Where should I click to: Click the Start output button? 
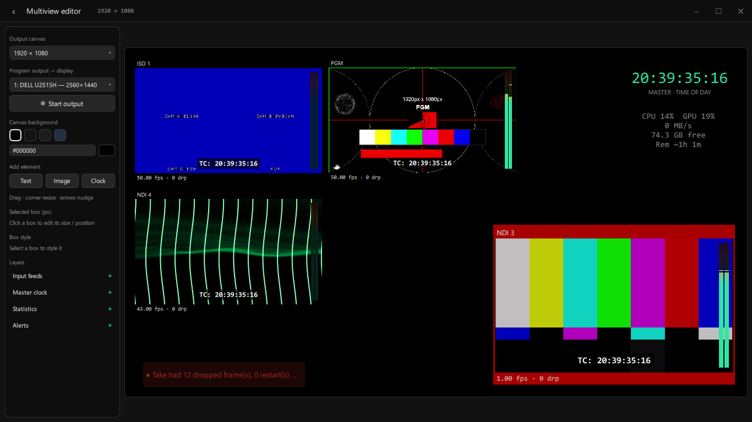[62, 103]
